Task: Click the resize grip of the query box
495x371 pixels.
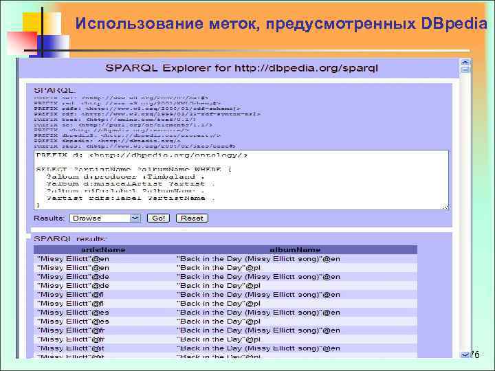Action: click(x=445, y=207)
